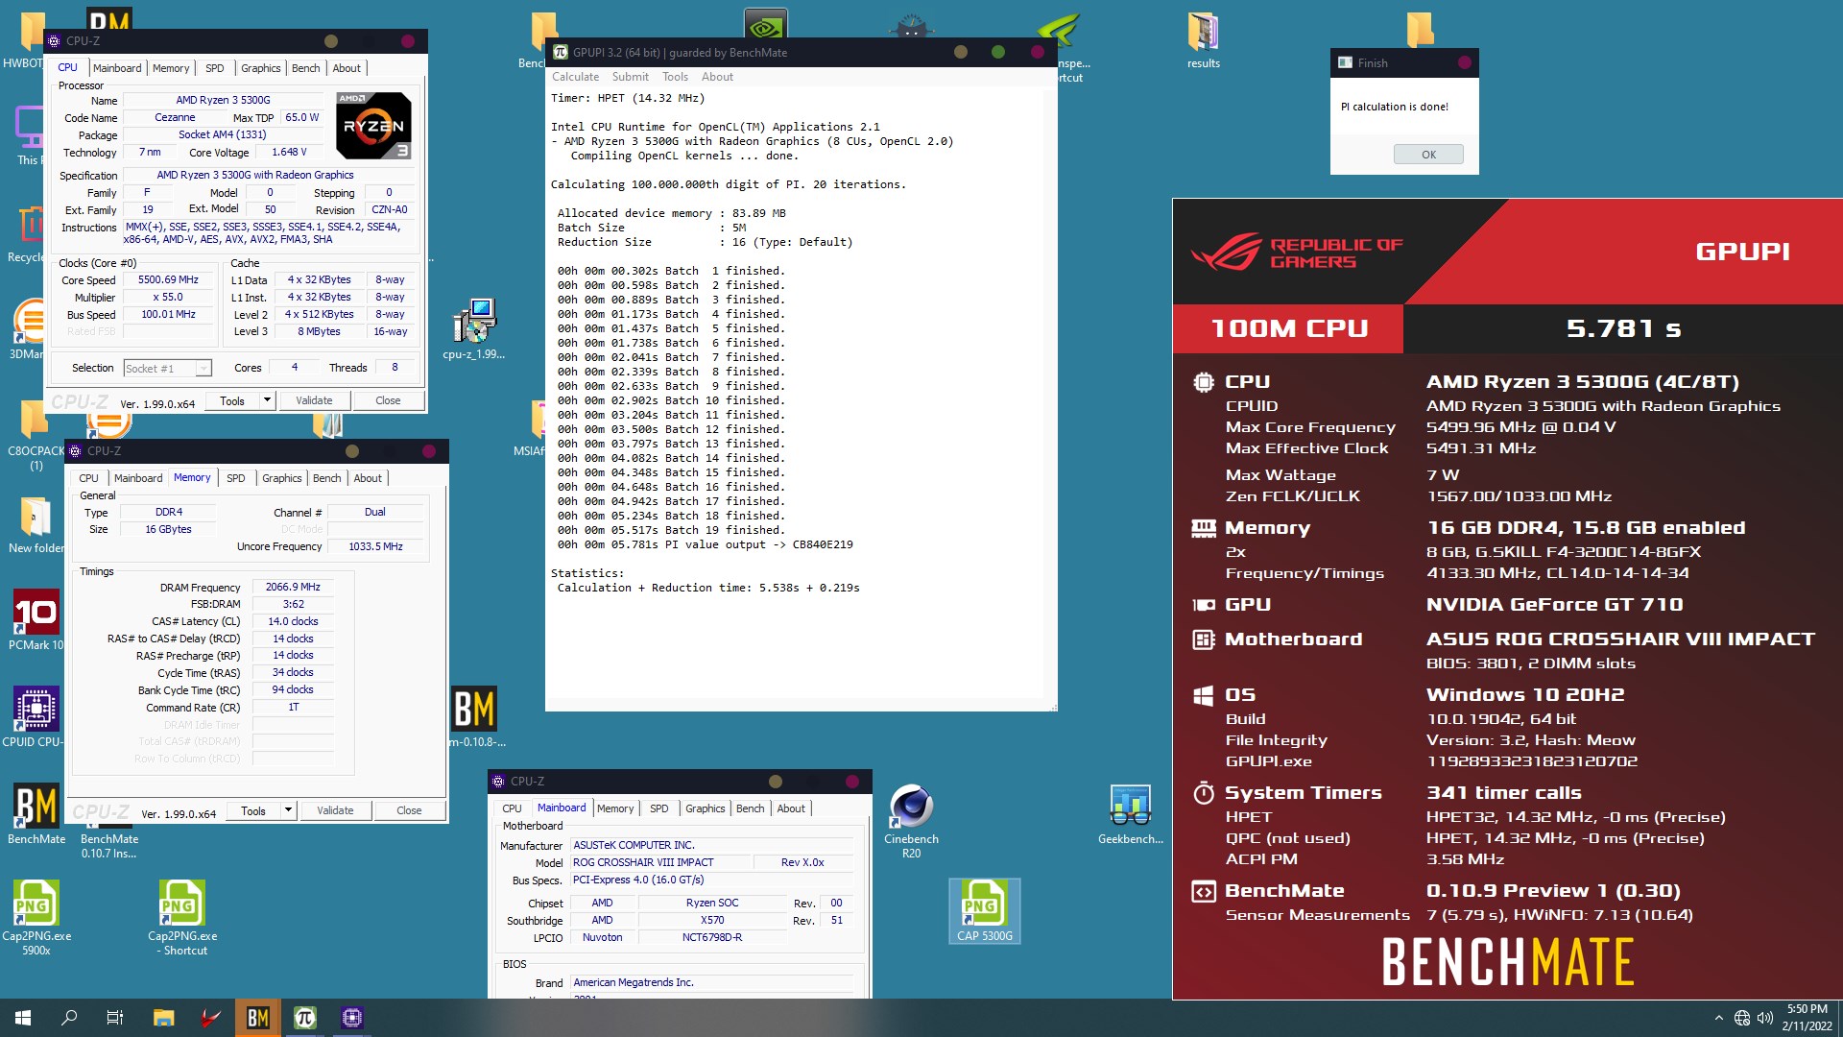This screenshot has height=1037, width=1843.
Task: Expand Tools dropdown arrow in CPU-Z Memory window
Action: (x=288, y=810)
